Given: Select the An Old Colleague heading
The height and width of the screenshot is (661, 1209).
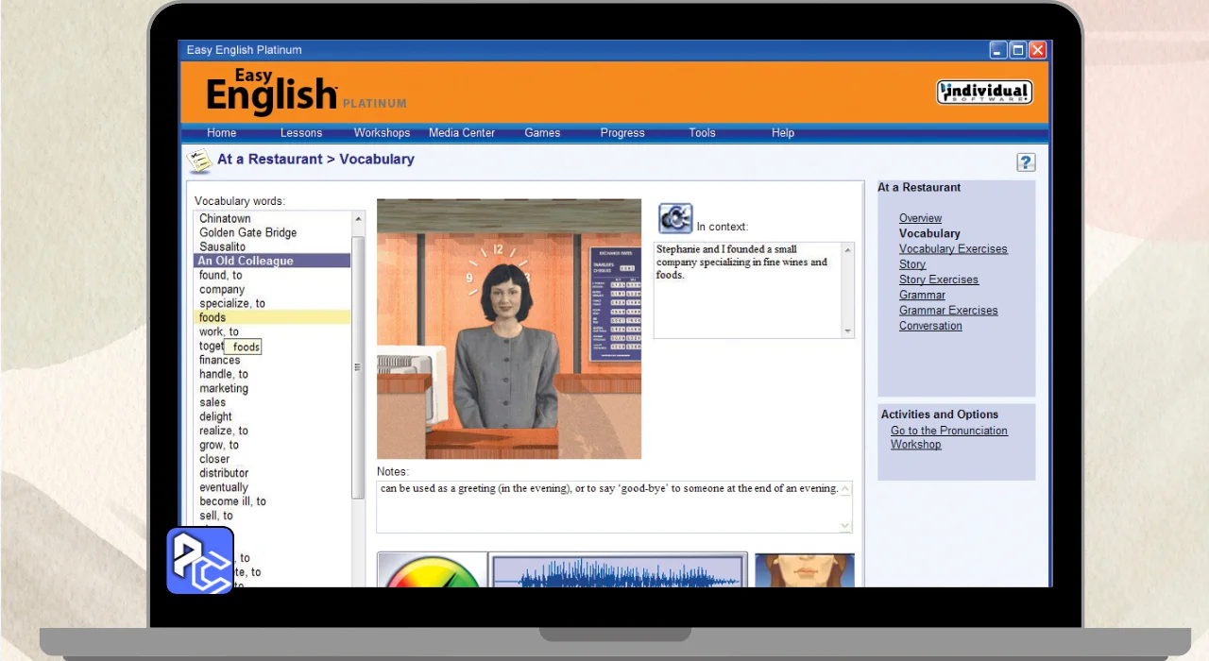Looking at the screenshot, I should click(272, 261).
